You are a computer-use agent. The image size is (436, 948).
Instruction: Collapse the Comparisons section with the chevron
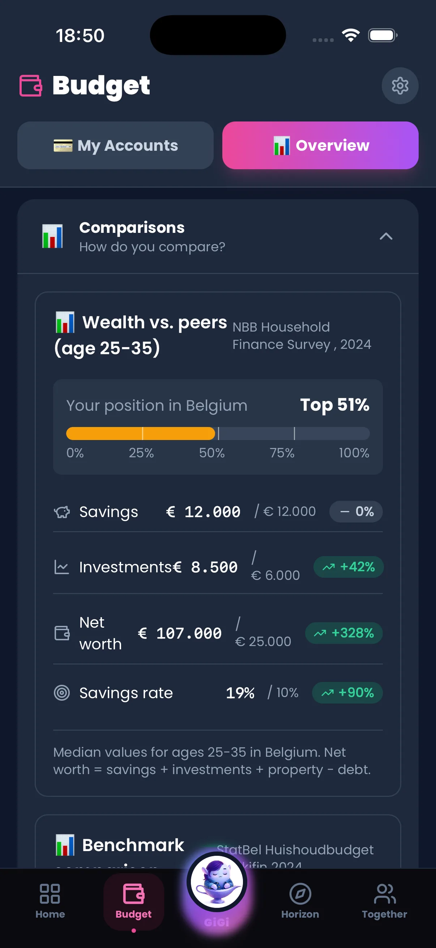click(385, 236)
